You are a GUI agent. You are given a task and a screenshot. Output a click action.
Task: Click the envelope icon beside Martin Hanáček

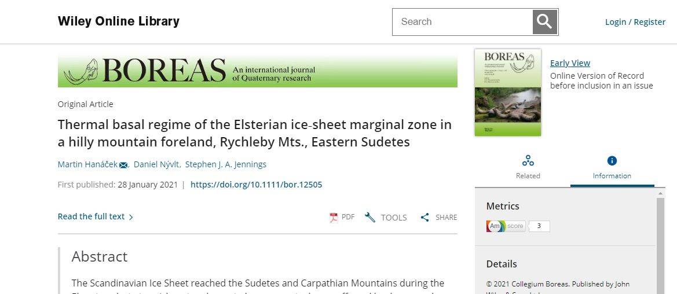tap(123, 165)
